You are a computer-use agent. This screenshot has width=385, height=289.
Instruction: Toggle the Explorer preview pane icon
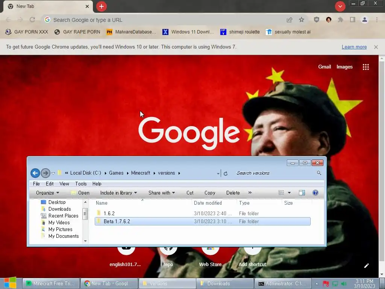point(302,193)
